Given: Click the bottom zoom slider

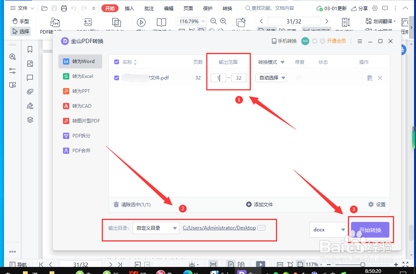Looking at the screenshot, I should tap(362, 265).
